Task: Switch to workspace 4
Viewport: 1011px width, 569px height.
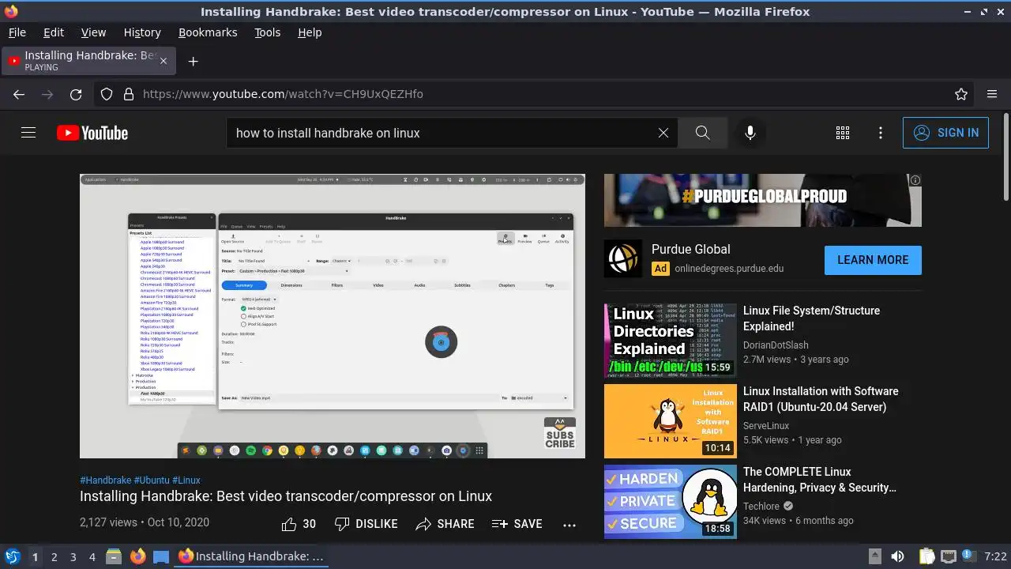Action: (92, 556)
